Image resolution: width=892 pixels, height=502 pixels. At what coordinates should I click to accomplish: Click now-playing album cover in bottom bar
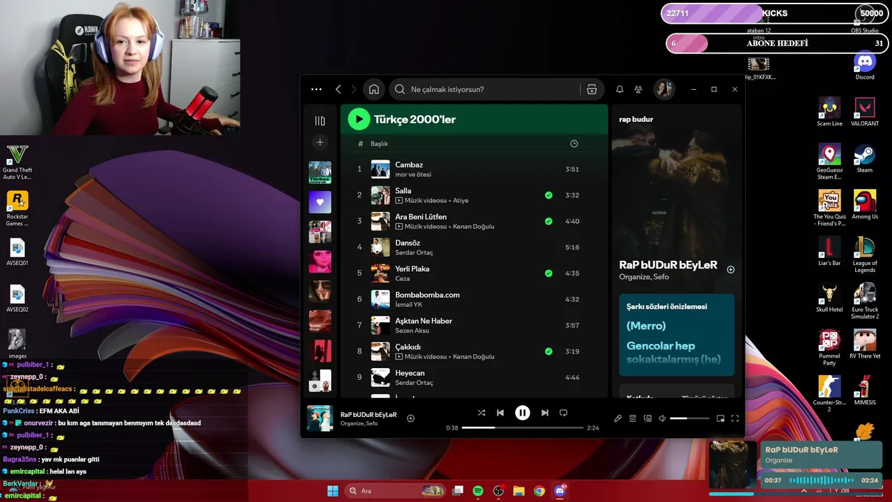[320, 418]
